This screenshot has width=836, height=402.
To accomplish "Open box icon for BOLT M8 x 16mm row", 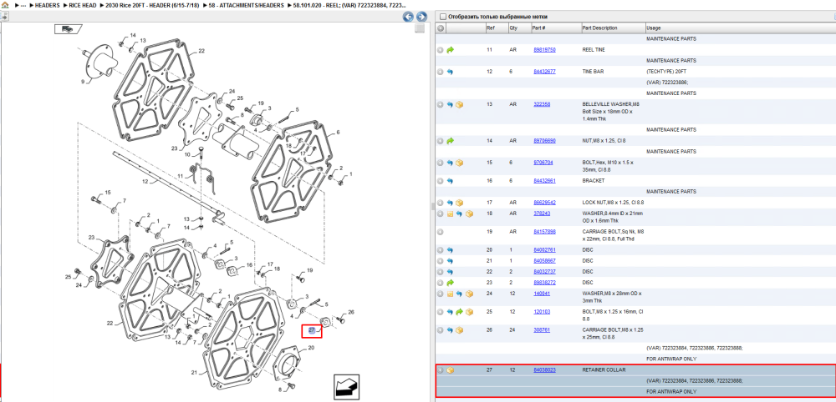I will pyautogui.click(x=469, y=312).
